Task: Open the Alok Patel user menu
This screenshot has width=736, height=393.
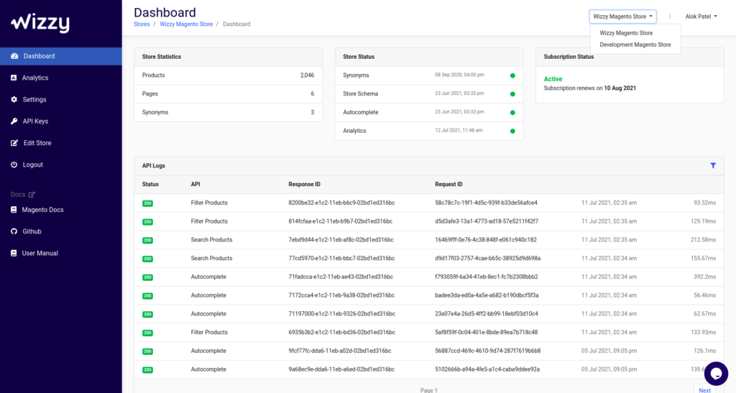Action: 701,17
